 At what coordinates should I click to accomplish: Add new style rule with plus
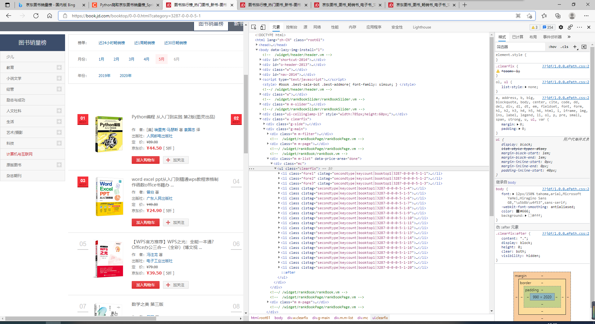coord(575,47)
